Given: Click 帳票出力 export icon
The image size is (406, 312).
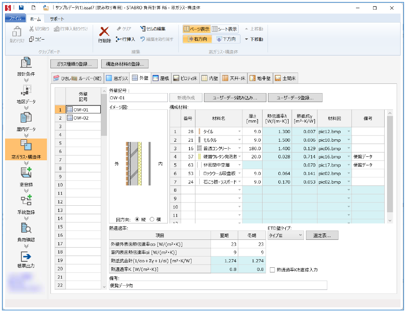Looking at the screenshot, I should point(26,257).
